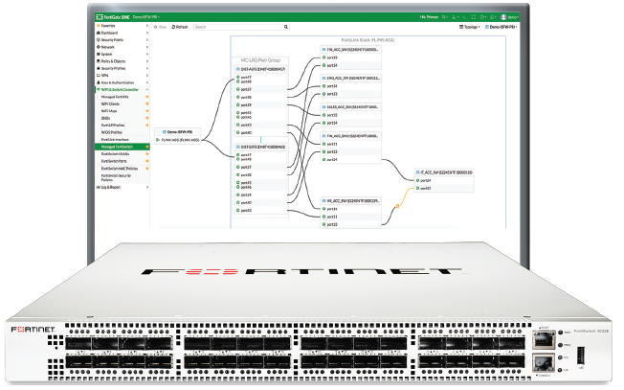
Task: Expand the Security Profiles chevron
Action: point(146,69)
